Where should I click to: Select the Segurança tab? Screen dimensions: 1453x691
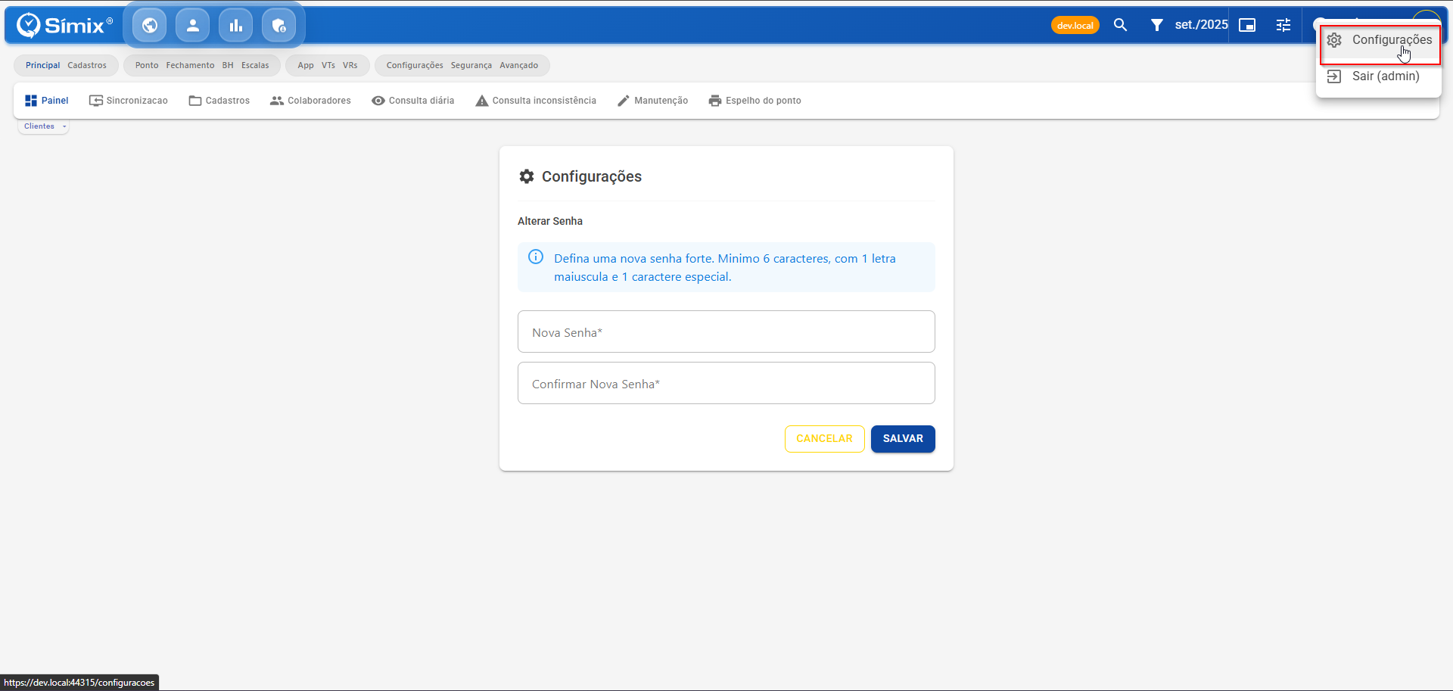[x=471, y=65]
